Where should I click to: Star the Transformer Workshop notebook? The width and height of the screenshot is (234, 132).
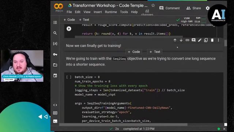153,5
